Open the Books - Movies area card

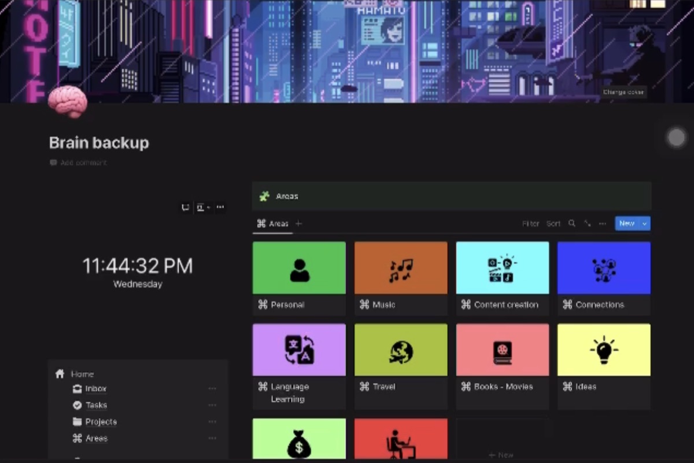(503, 366)
